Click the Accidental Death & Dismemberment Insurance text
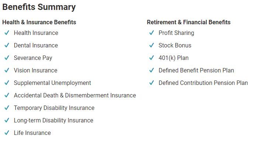 75,95
